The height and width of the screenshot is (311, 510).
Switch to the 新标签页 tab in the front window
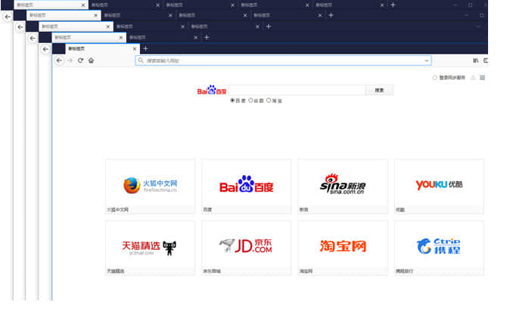[102, 49]
